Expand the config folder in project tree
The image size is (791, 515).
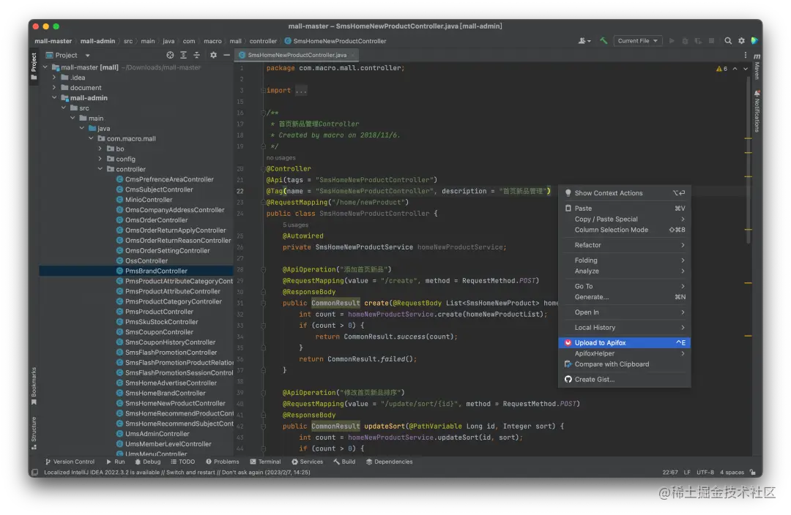coord(100,159)
